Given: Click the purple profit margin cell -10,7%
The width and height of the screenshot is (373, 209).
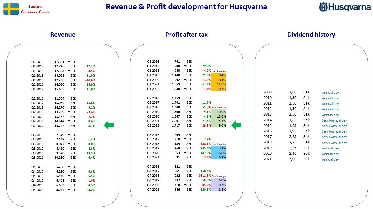Looking at the screenshot, I should coord(219,185).
